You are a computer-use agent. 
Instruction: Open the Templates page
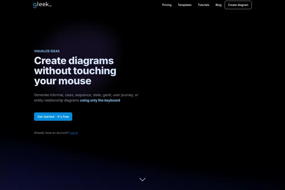coord(184,5)
